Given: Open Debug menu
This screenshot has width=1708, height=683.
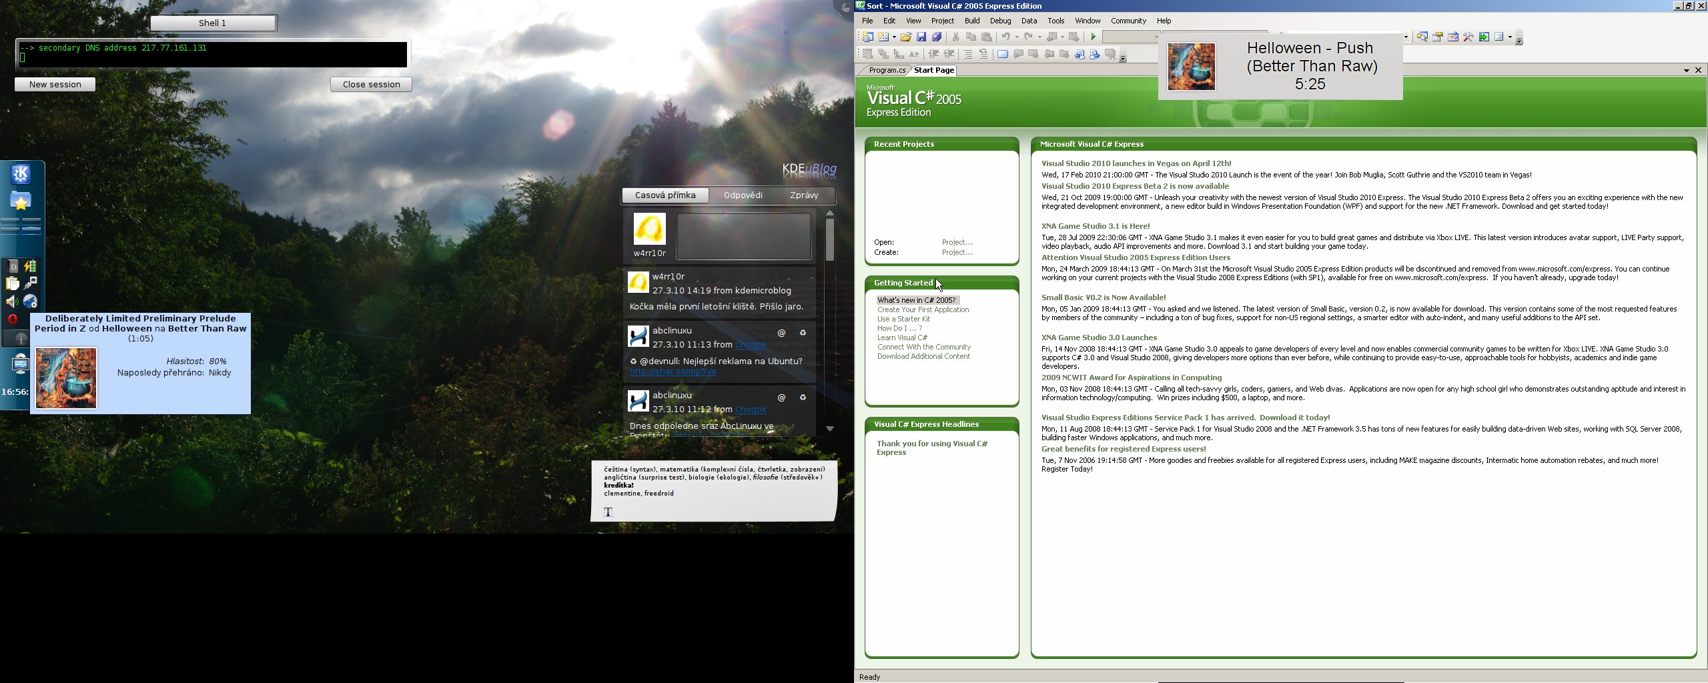Looking at the screenshot, I should [1000, 21].
